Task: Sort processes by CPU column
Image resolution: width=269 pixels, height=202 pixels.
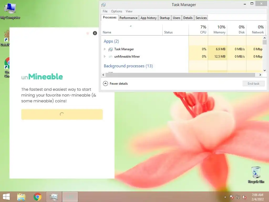Action: pyautogui.click(x=198, y=30)
